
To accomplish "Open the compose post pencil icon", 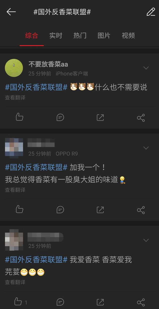I will [x=151, y=12].
